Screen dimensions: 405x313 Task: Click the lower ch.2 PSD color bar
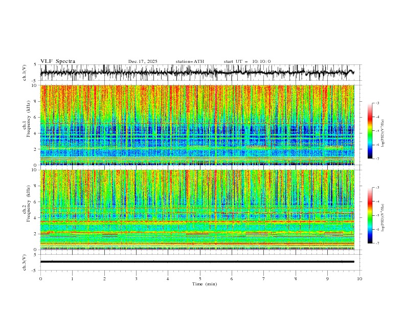370,215
